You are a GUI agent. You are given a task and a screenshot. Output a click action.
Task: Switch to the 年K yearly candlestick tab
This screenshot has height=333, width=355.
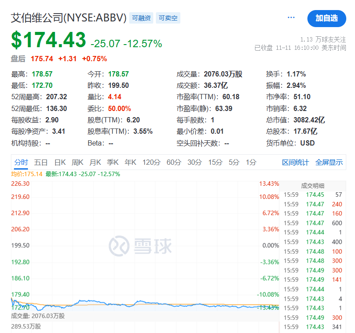click(131, 163)
